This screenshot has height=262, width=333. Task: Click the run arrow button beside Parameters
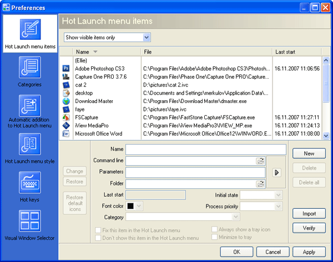(x=277, y=173)
